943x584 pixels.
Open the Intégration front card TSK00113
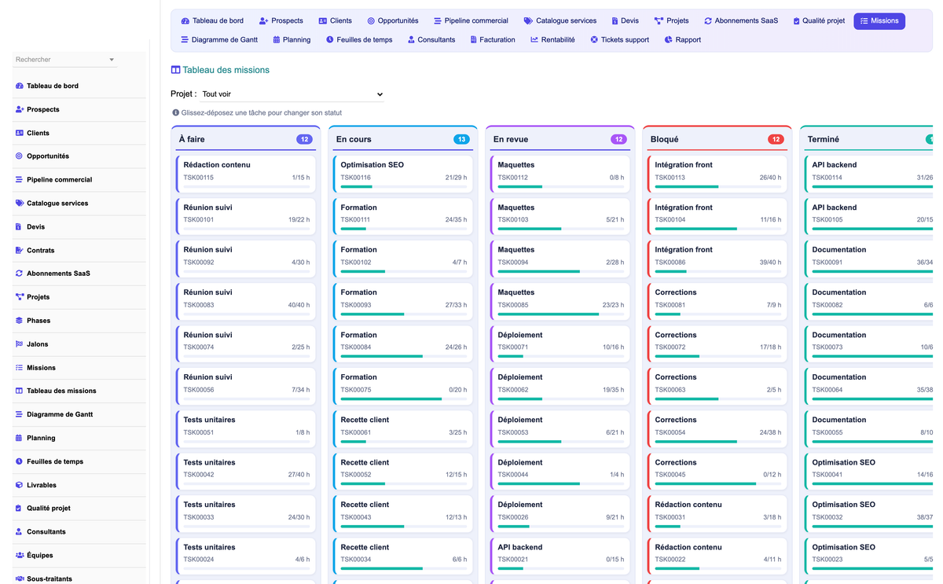click(x=717, y=173)
